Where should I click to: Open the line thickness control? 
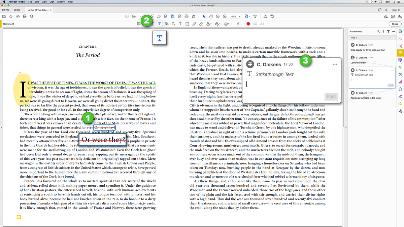point(255,24)
